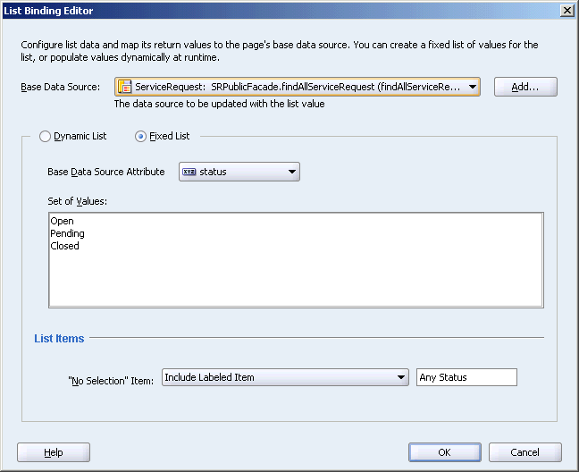Click the Add... button
The height and width of the screenshot is (472, 579).
[x=525, y=87]
